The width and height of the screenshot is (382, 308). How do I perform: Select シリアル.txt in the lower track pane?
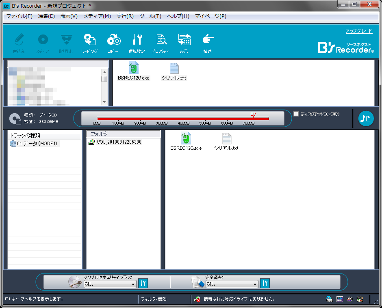click(226, 142)
